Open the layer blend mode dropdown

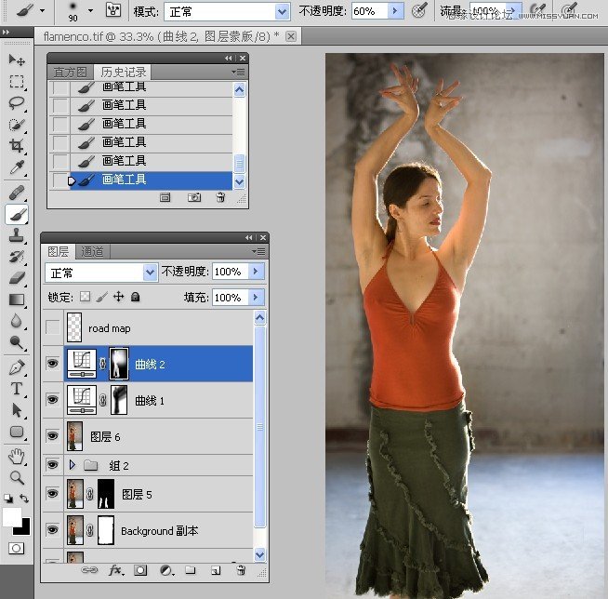coord(102,273)
